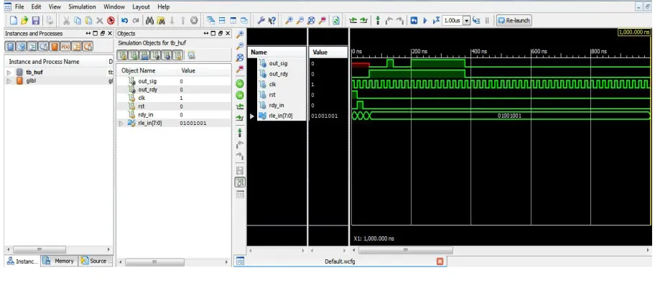Click the Tile Horizontally windows icon
The width and height of the screenshot is (655, 283).
tap(222, 21)
